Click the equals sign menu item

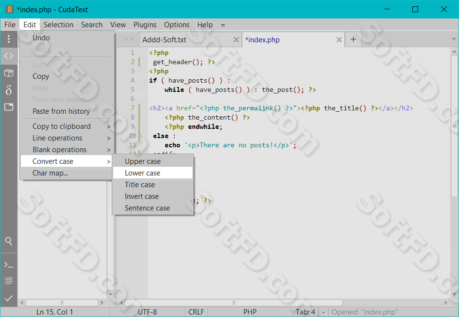coord(223,25)
